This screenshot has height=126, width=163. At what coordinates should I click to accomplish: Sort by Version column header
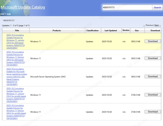126,30
